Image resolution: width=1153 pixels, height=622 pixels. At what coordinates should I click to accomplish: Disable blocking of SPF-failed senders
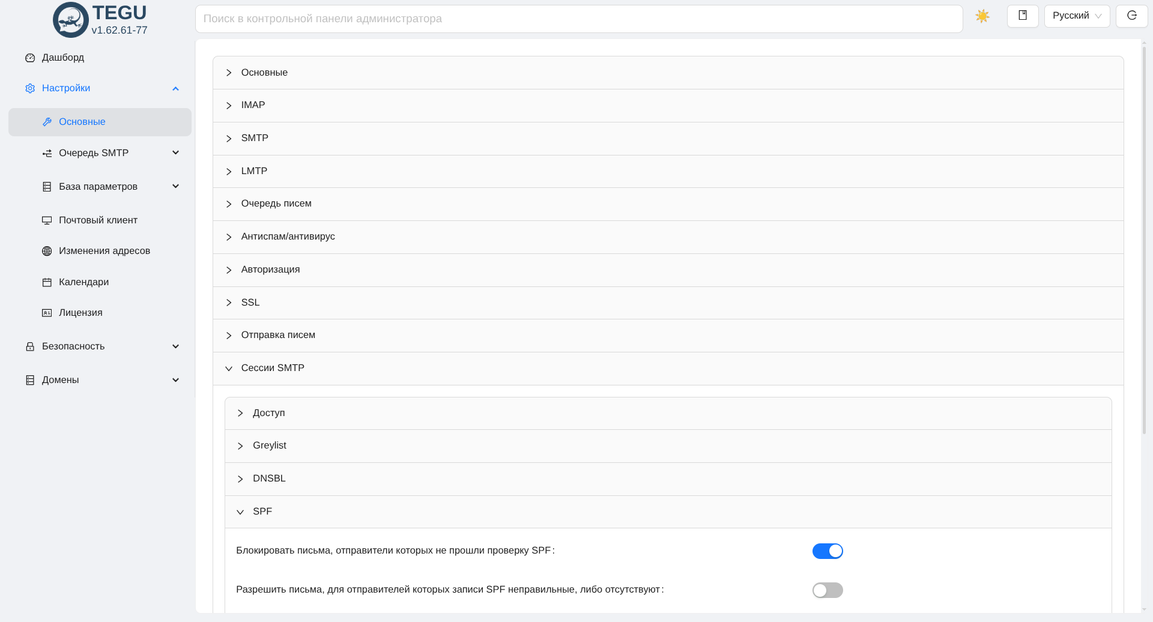coord(828,551)
